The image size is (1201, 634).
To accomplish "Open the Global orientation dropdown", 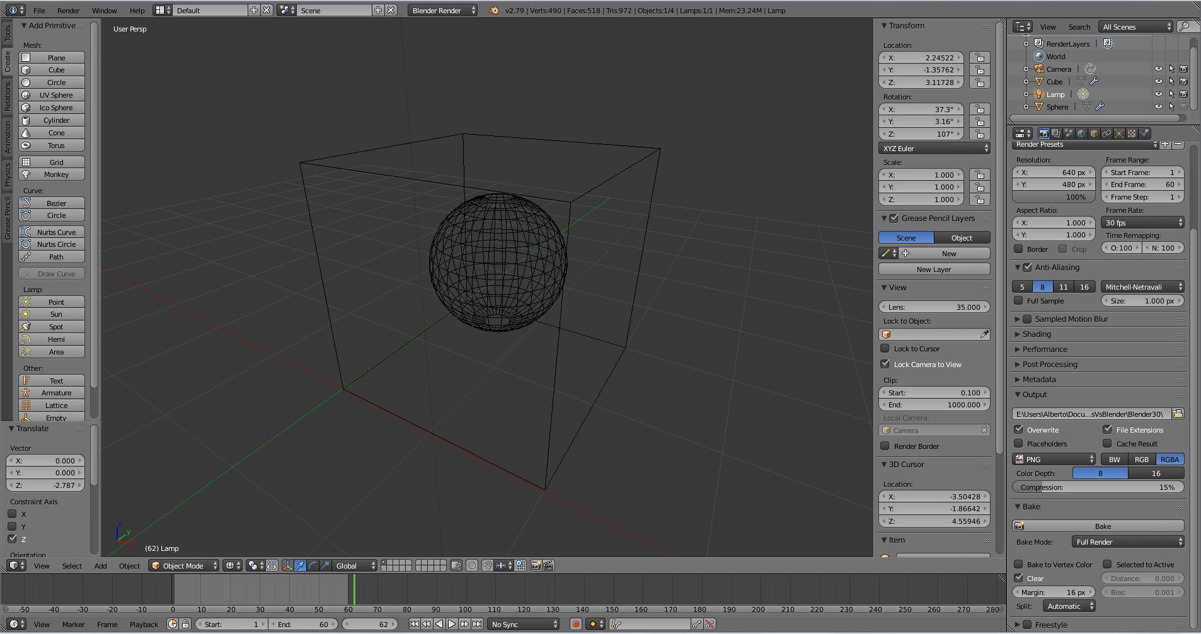I will point(355,565).
